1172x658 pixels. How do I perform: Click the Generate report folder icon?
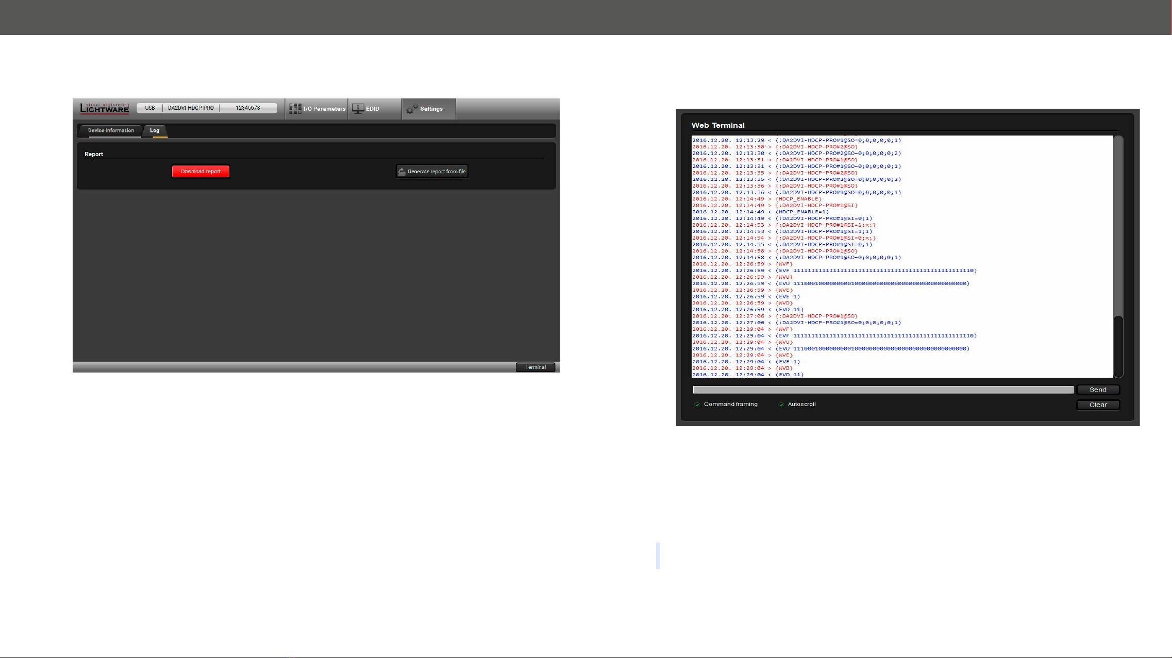[402, 172]
